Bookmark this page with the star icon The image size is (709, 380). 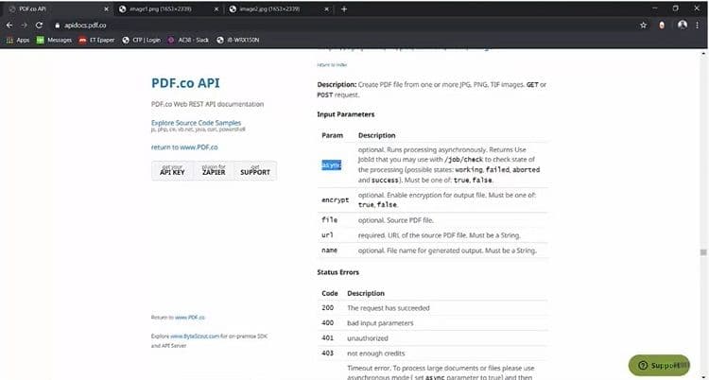[644, 25]
